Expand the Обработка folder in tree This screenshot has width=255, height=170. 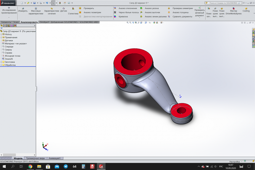click(1, 65)
